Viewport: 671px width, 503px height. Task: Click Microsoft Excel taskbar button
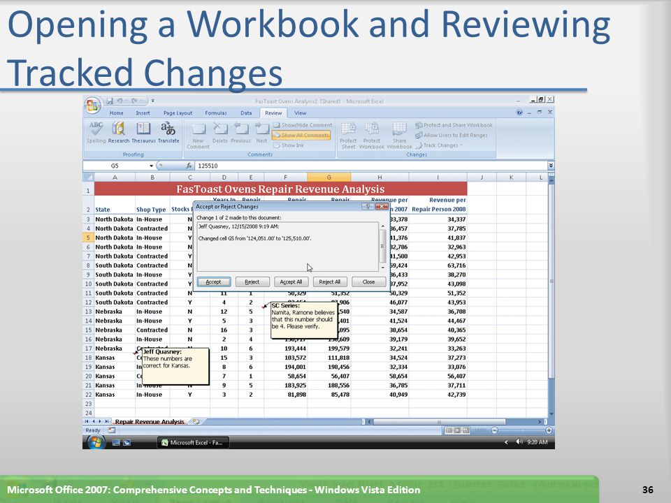pyautogui.click(x=193, y=442)
